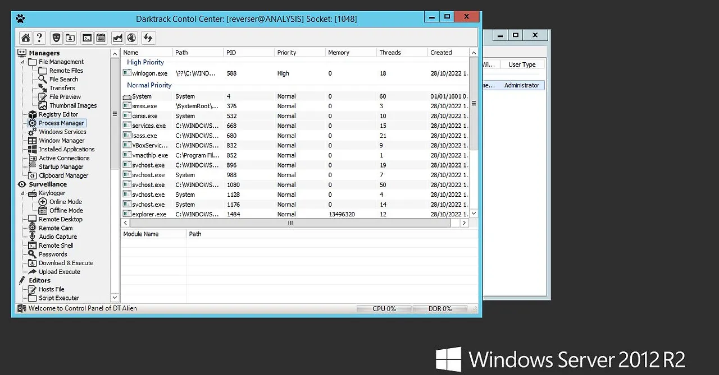Viewport: 719px width, 375px height.
Task: Click the DDR 0% status indicator
Action: pyautogui.click(x=440, y=309)
